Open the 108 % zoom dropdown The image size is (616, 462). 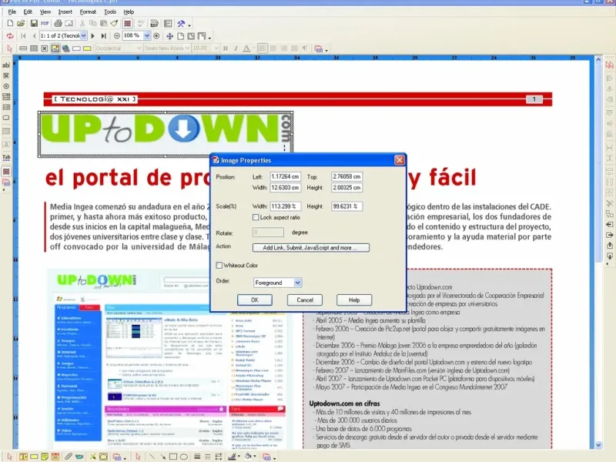pyautogui.click(x=146, y=35)
